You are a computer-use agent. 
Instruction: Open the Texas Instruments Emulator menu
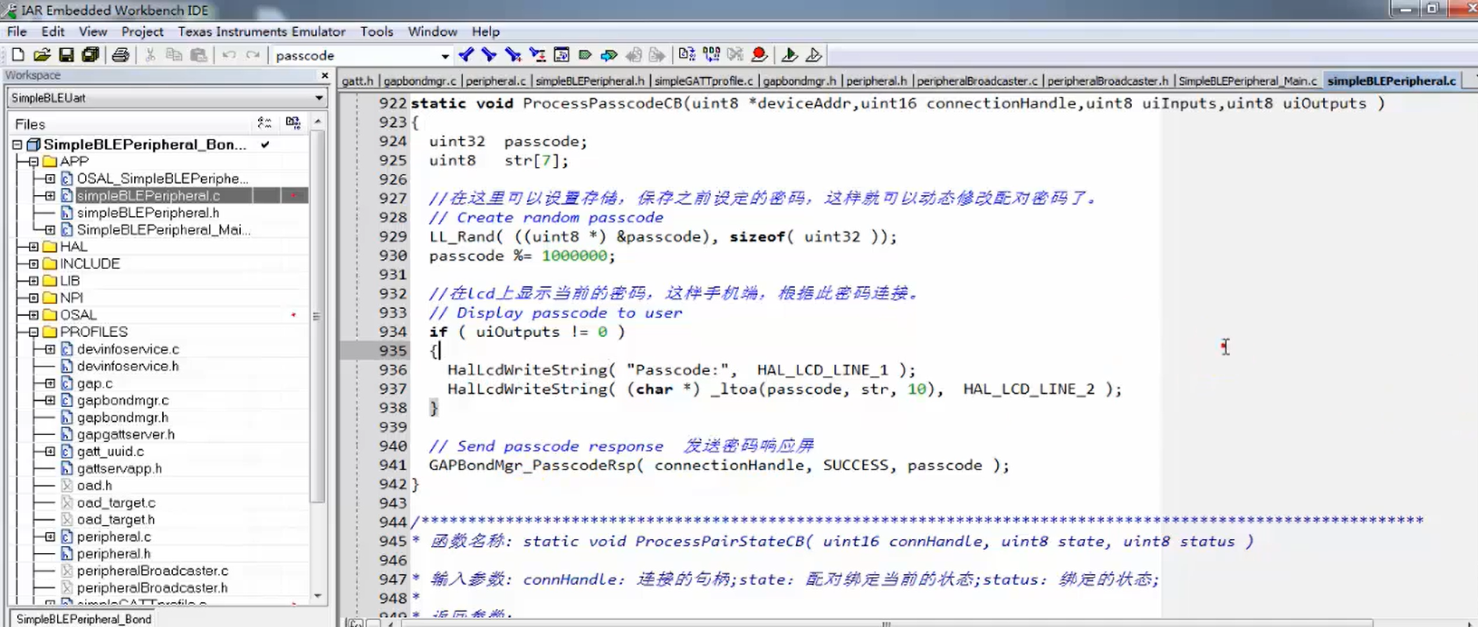tap(261, 31)
